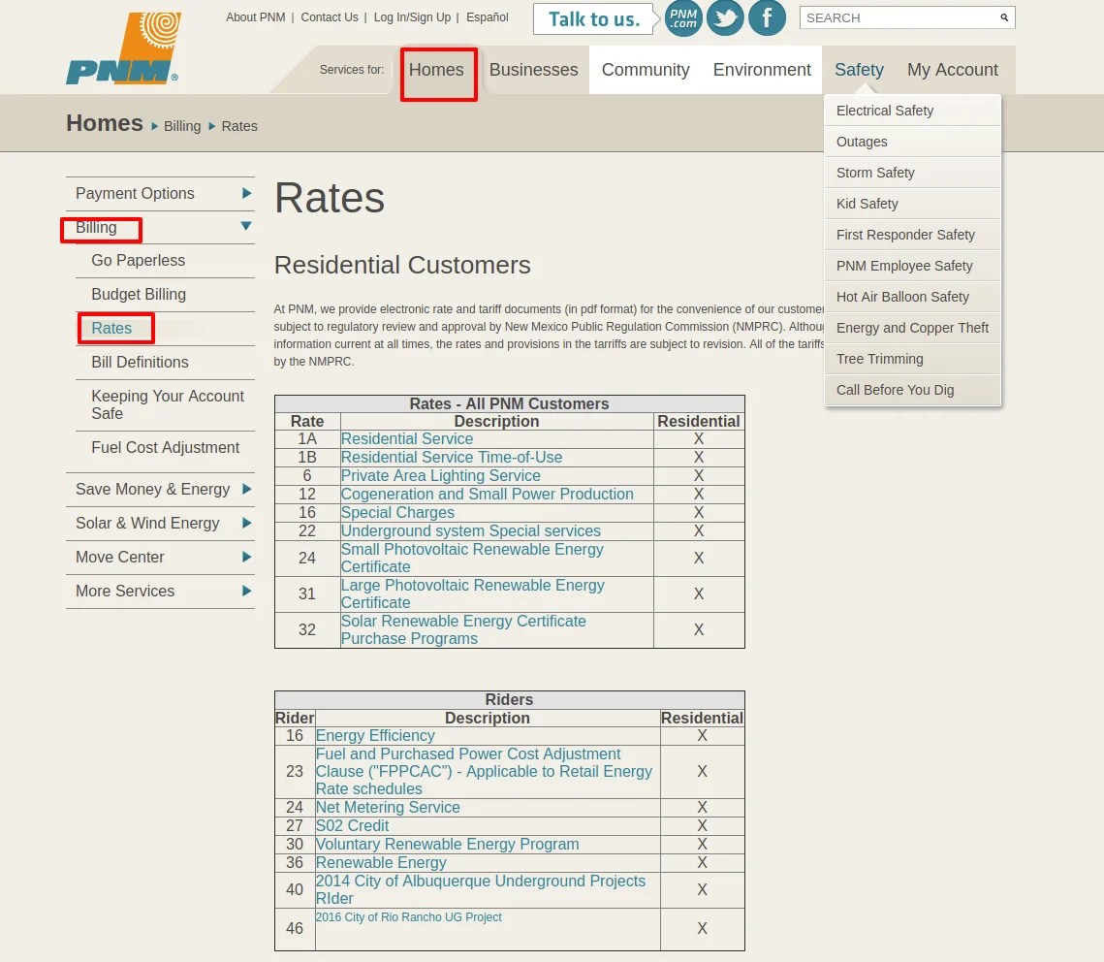Screen dimensions: 1104x962
Task: Expand Payment Options arrow
Action: (x=246, y=193)
